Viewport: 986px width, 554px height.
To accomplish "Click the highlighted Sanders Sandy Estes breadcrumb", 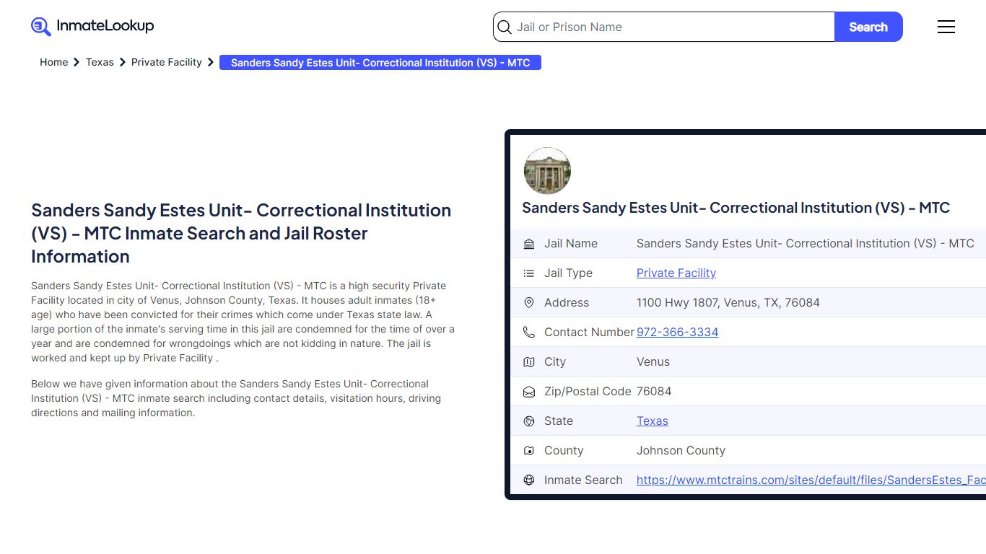I will coord(380,63).
